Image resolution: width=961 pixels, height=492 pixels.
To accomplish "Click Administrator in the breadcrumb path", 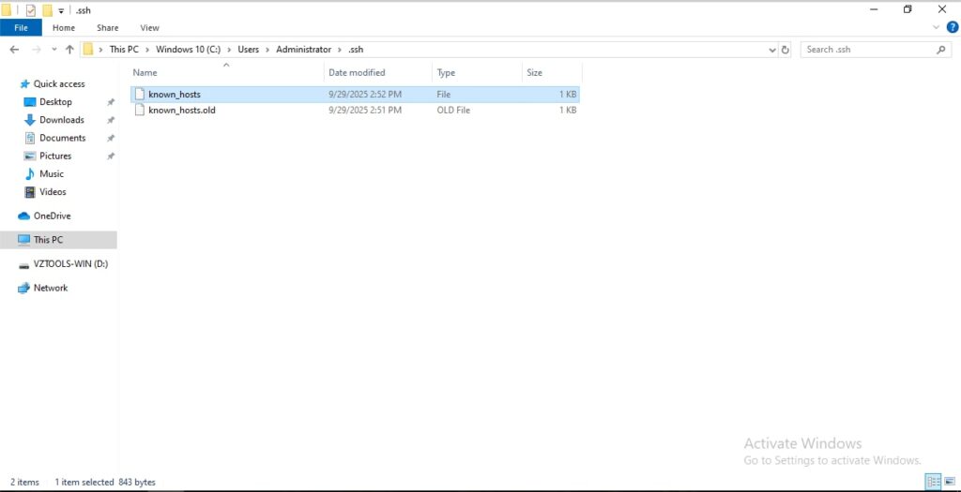I will click(303, 50).
